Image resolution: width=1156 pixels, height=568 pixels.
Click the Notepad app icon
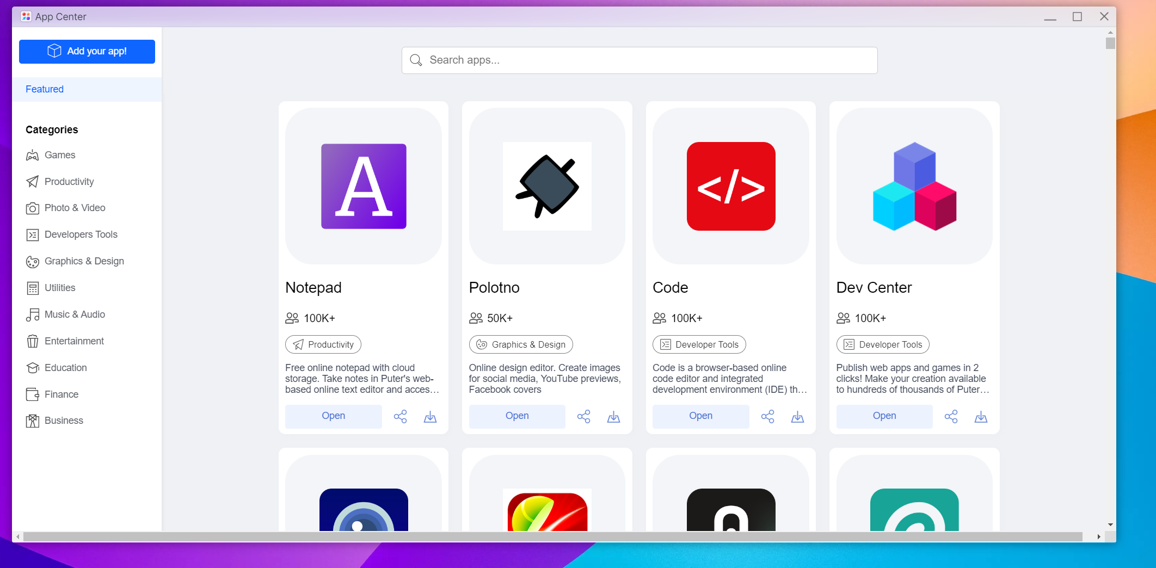(x=364, y=186)
